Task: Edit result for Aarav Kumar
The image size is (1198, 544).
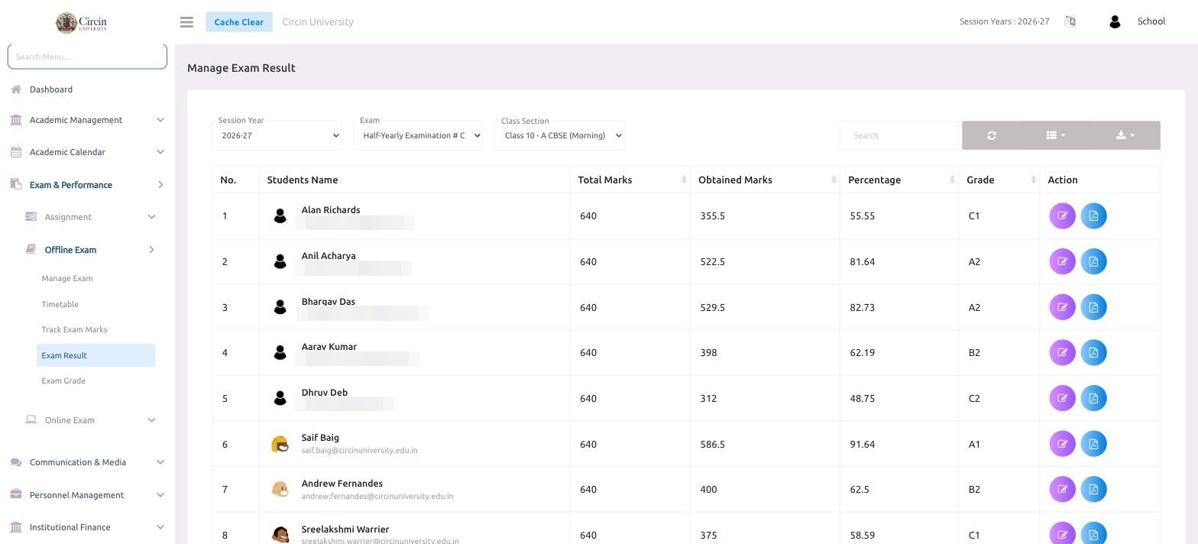Action: coord(1062,352)
